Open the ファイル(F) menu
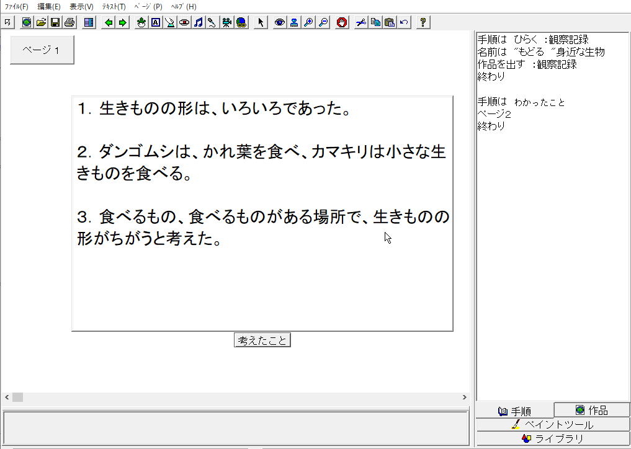 [17, 6]
